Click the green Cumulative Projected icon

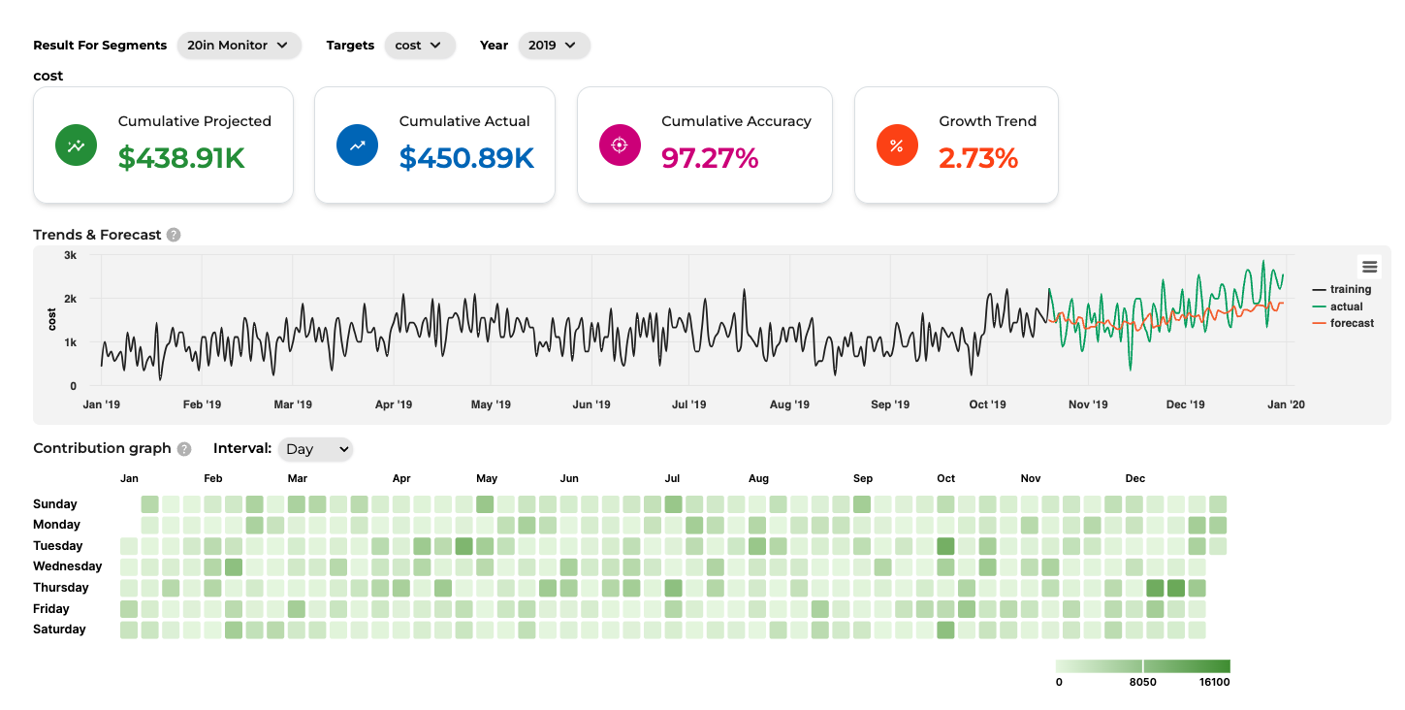[x=76, y=145]
